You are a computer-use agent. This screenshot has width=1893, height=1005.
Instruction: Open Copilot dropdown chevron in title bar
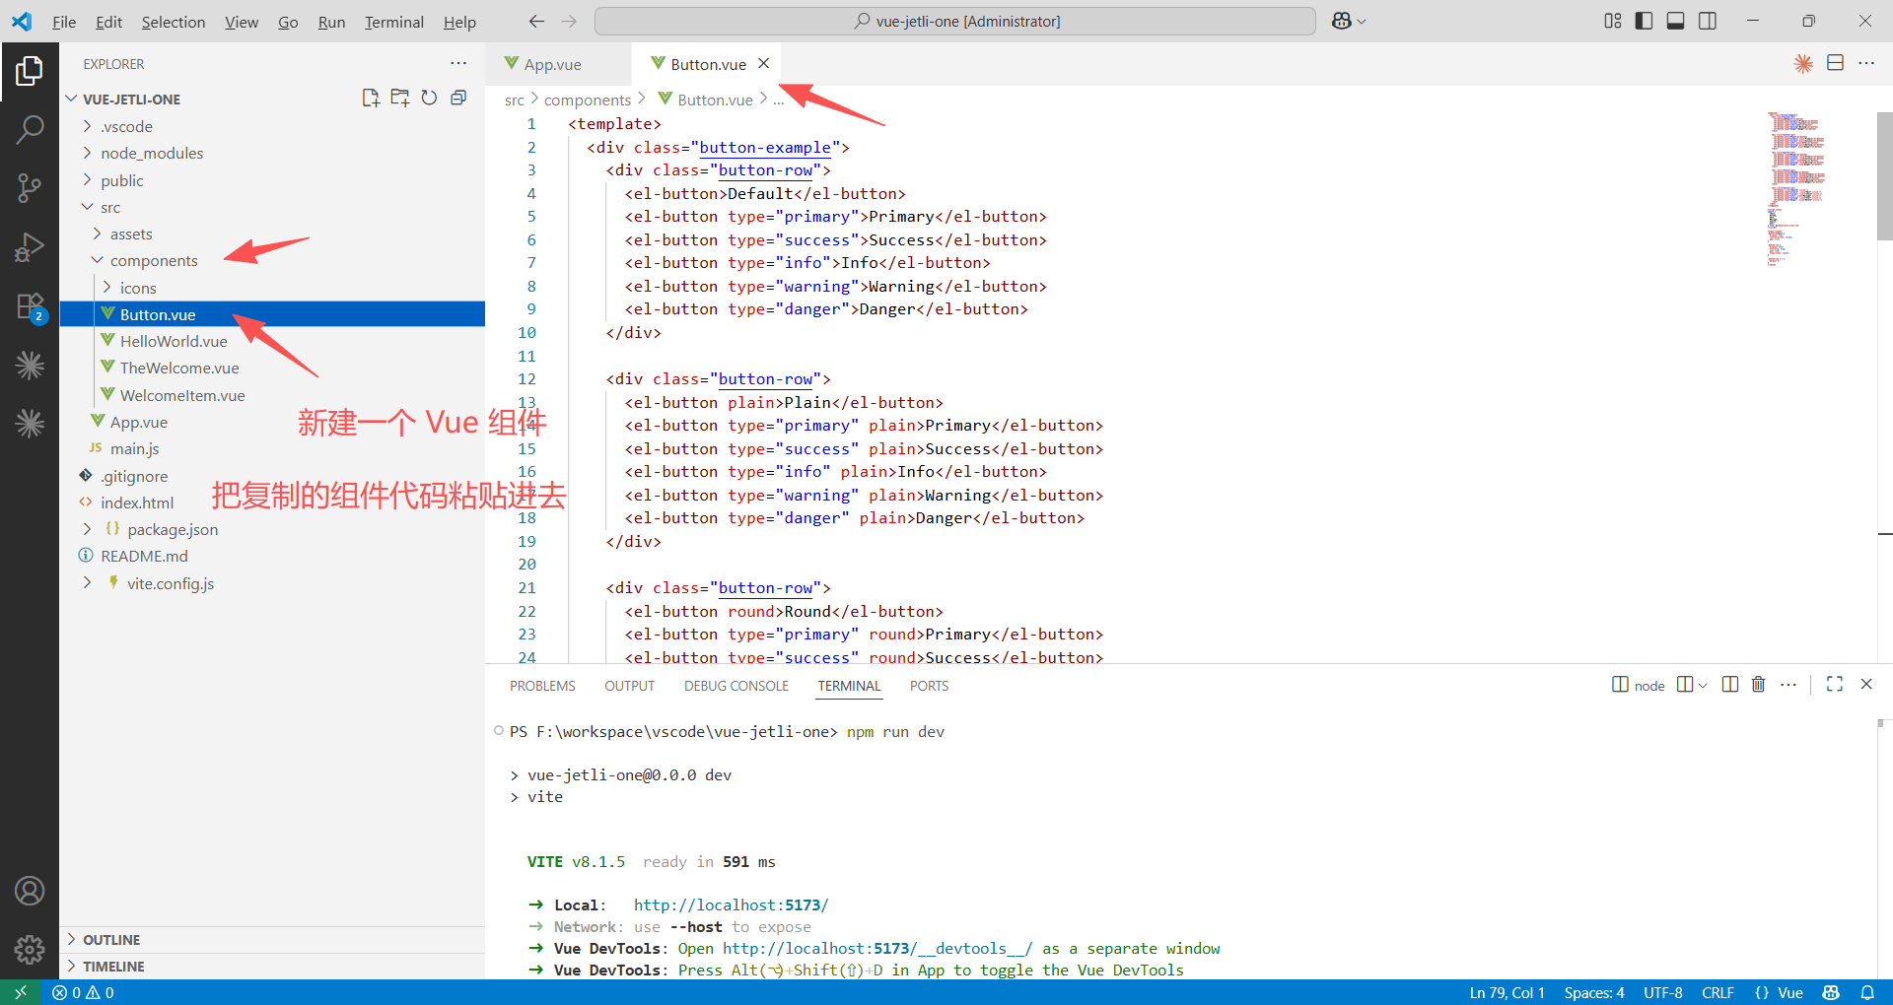1362,21
